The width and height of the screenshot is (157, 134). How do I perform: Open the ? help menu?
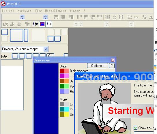coord(84,11)
